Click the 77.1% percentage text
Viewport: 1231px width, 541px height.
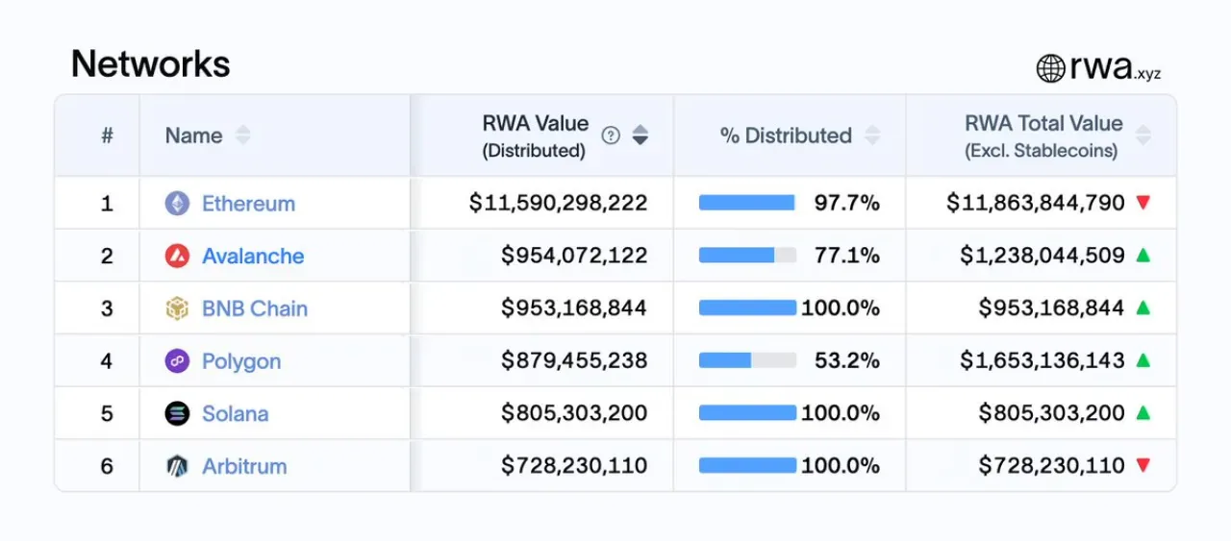[x=847, y=256]
